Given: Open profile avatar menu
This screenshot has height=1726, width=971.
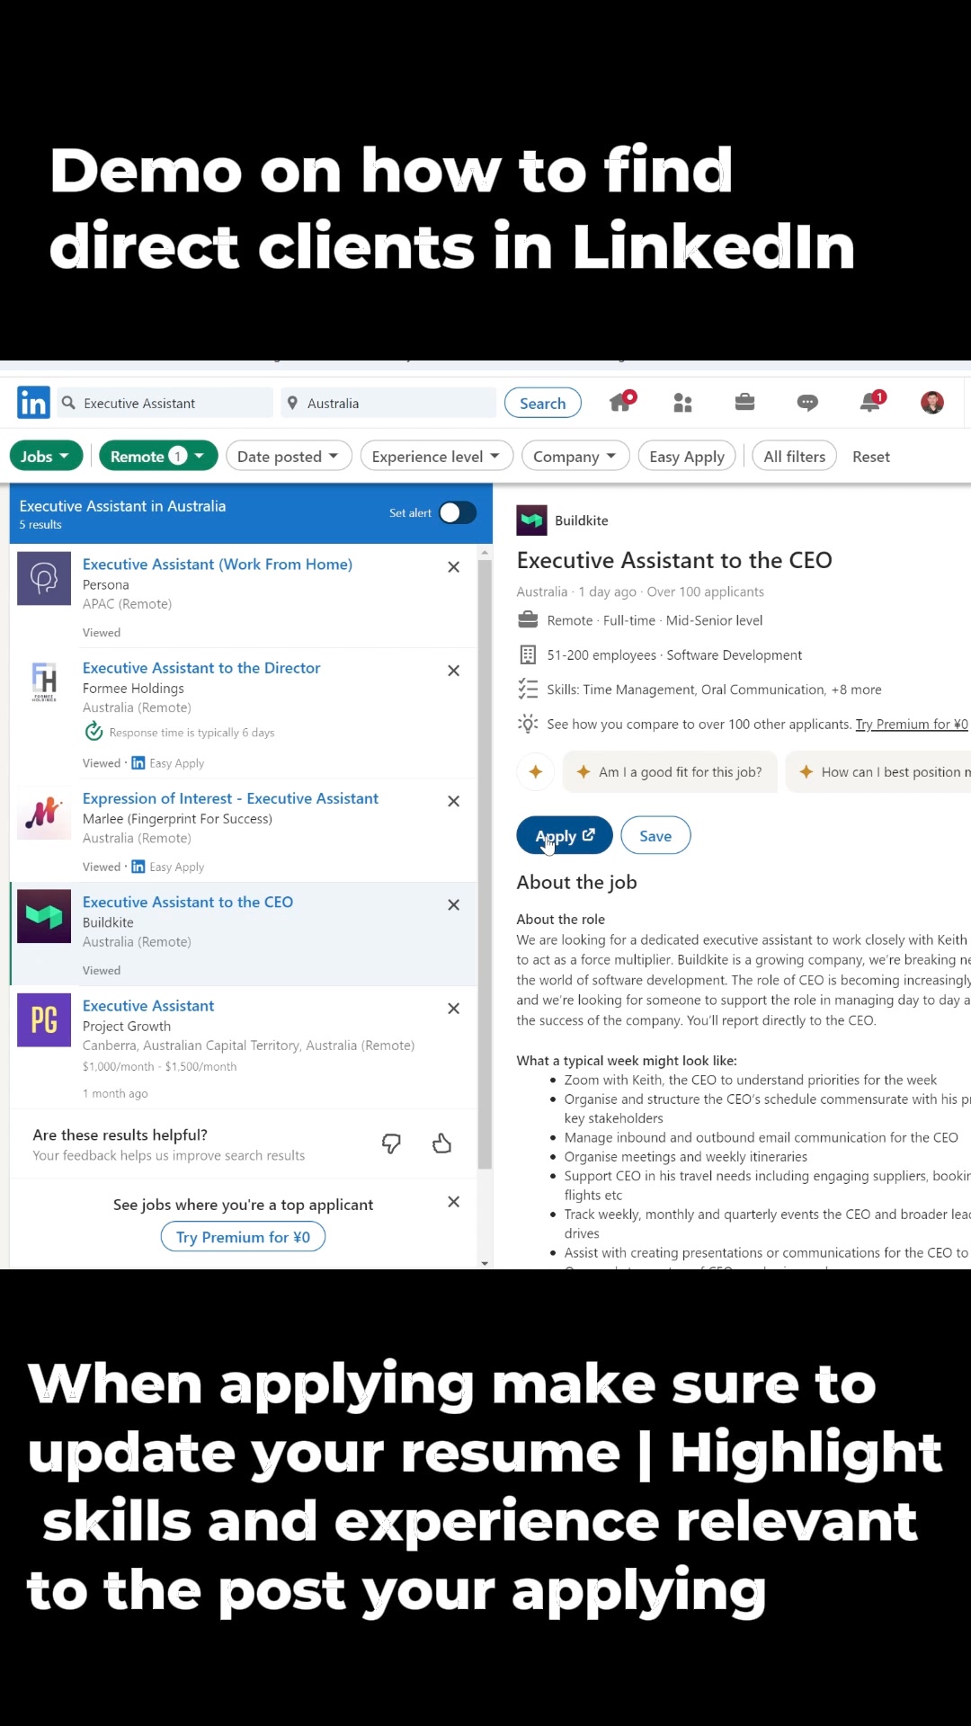Looking at the screenshot, I should 932,402.
